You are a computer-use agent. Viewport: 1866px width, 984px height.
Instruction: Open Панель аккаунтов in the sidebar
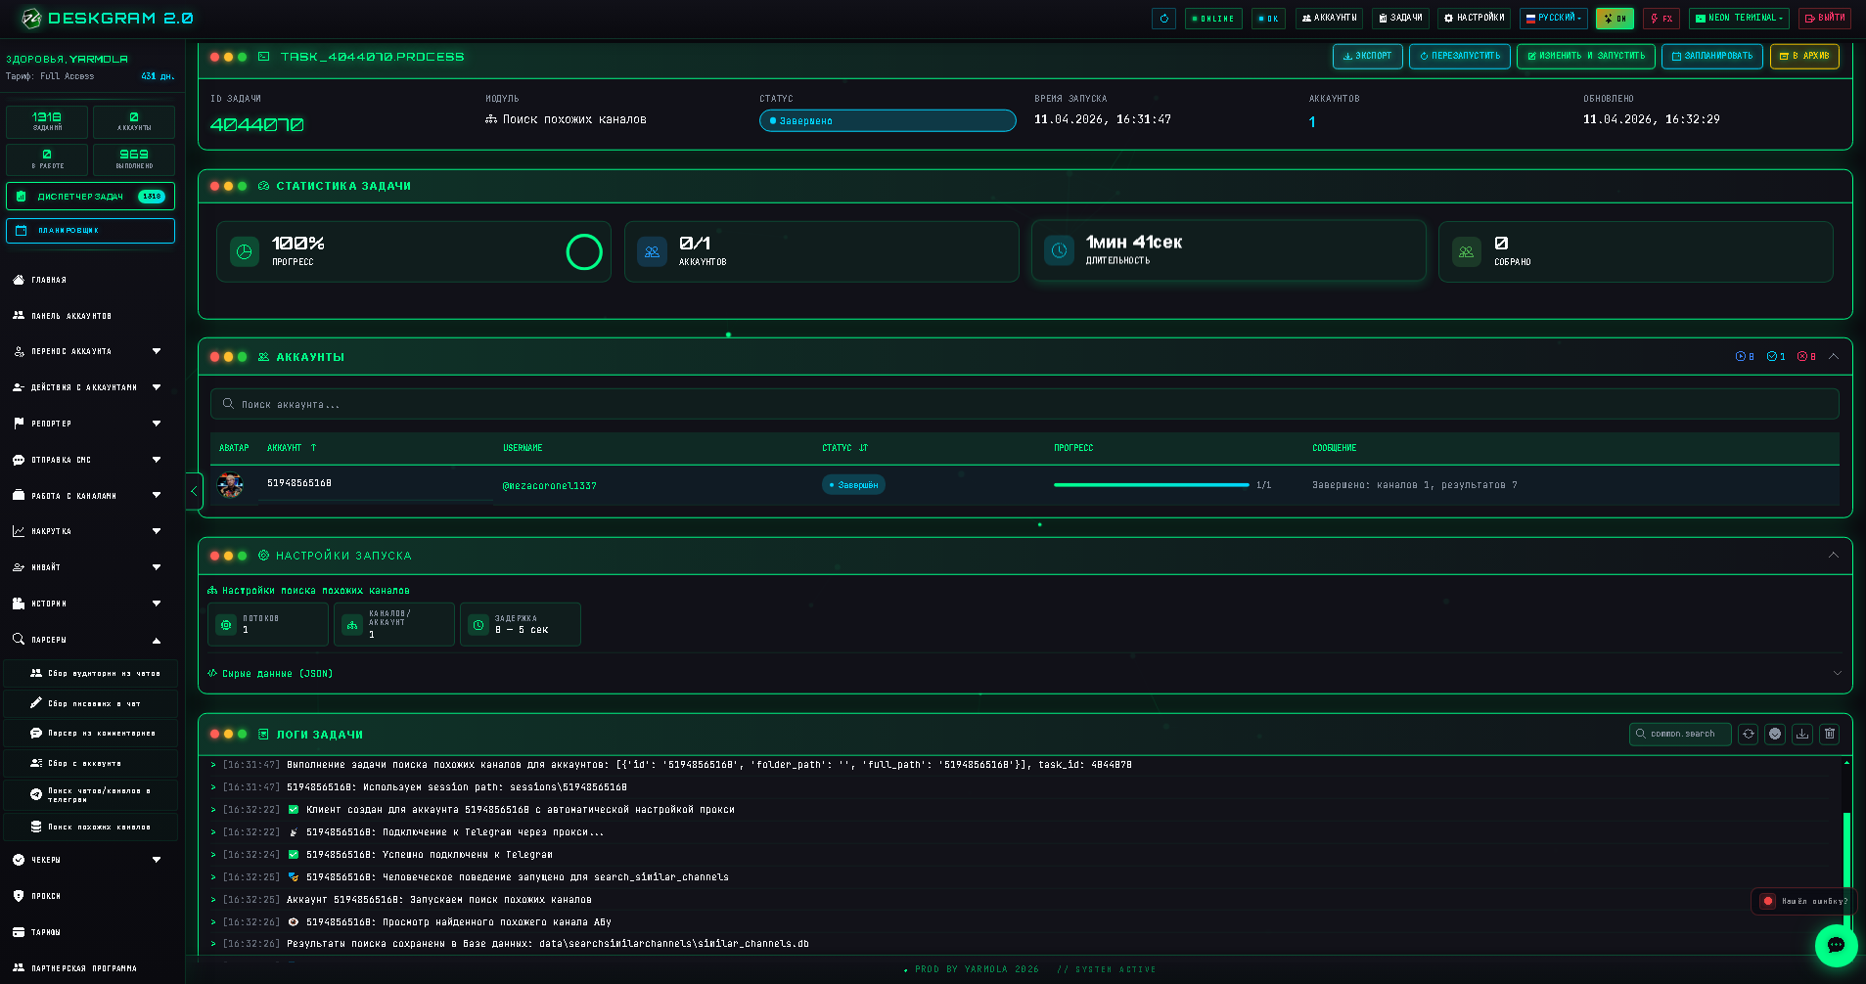(70, 316)
